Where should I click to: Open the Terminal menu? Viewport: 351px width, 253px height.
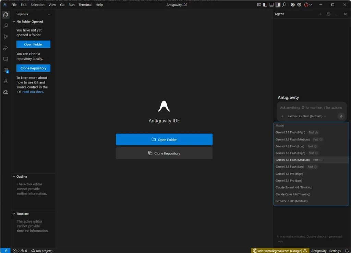tap(85, 4)
